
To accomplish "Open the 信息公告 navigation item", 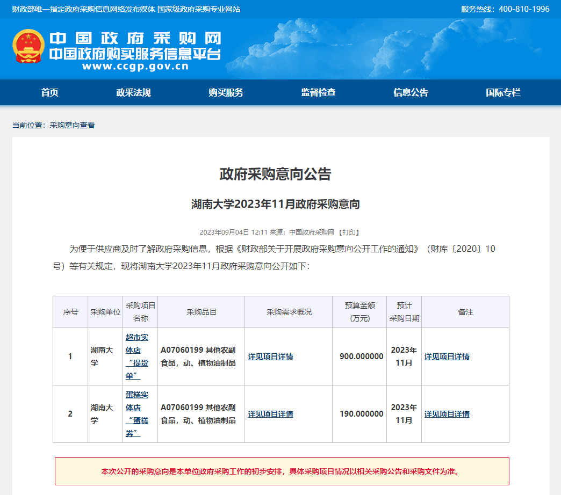I will (x=411, y=92).
